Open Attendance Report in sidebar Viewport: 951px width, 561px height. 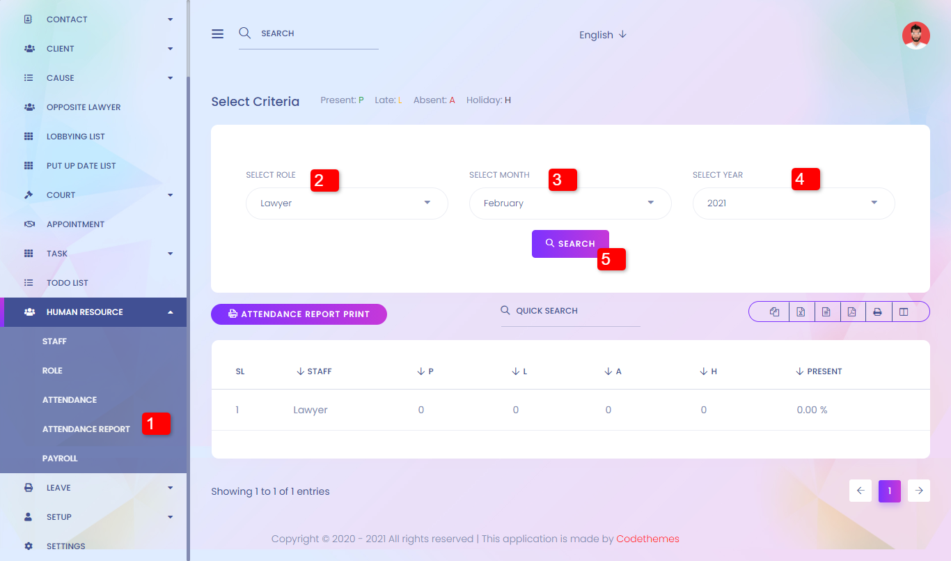[x=86, y=429]
